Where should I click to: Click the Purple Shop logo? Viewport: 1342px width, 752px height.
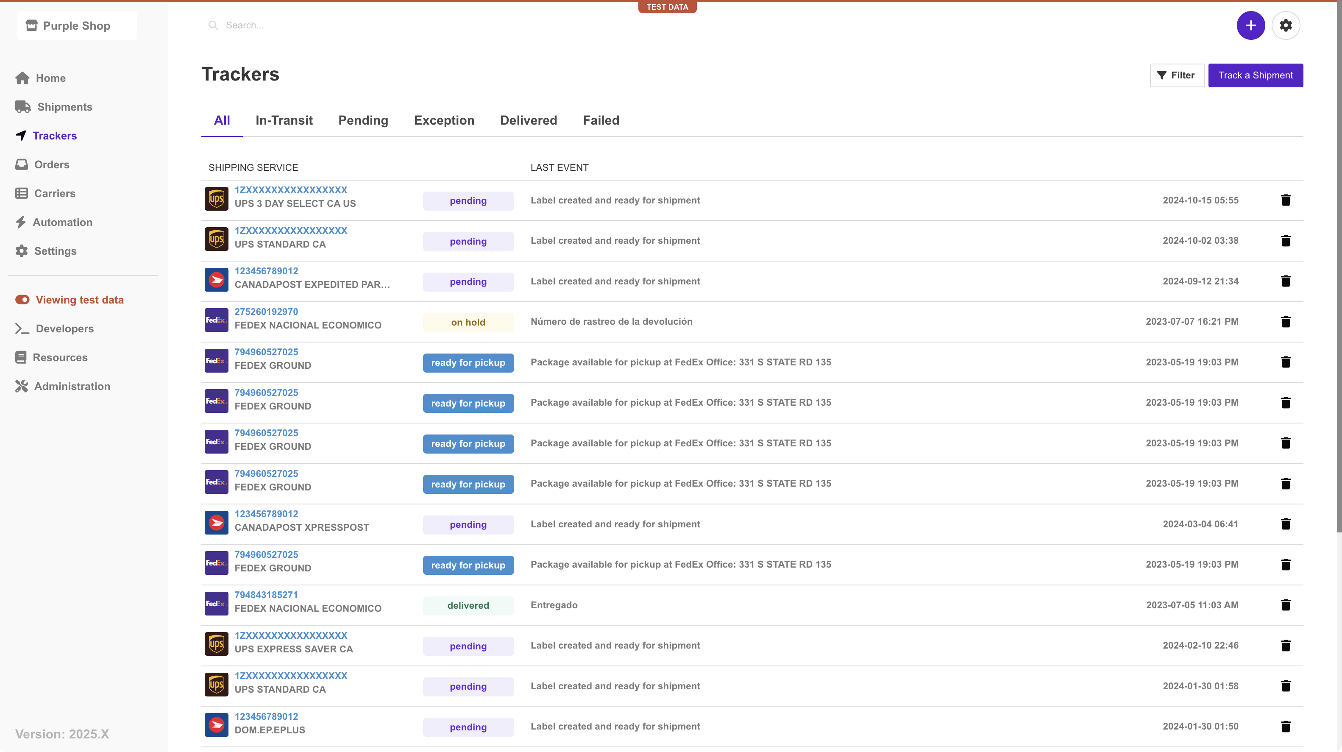(77, 25)
